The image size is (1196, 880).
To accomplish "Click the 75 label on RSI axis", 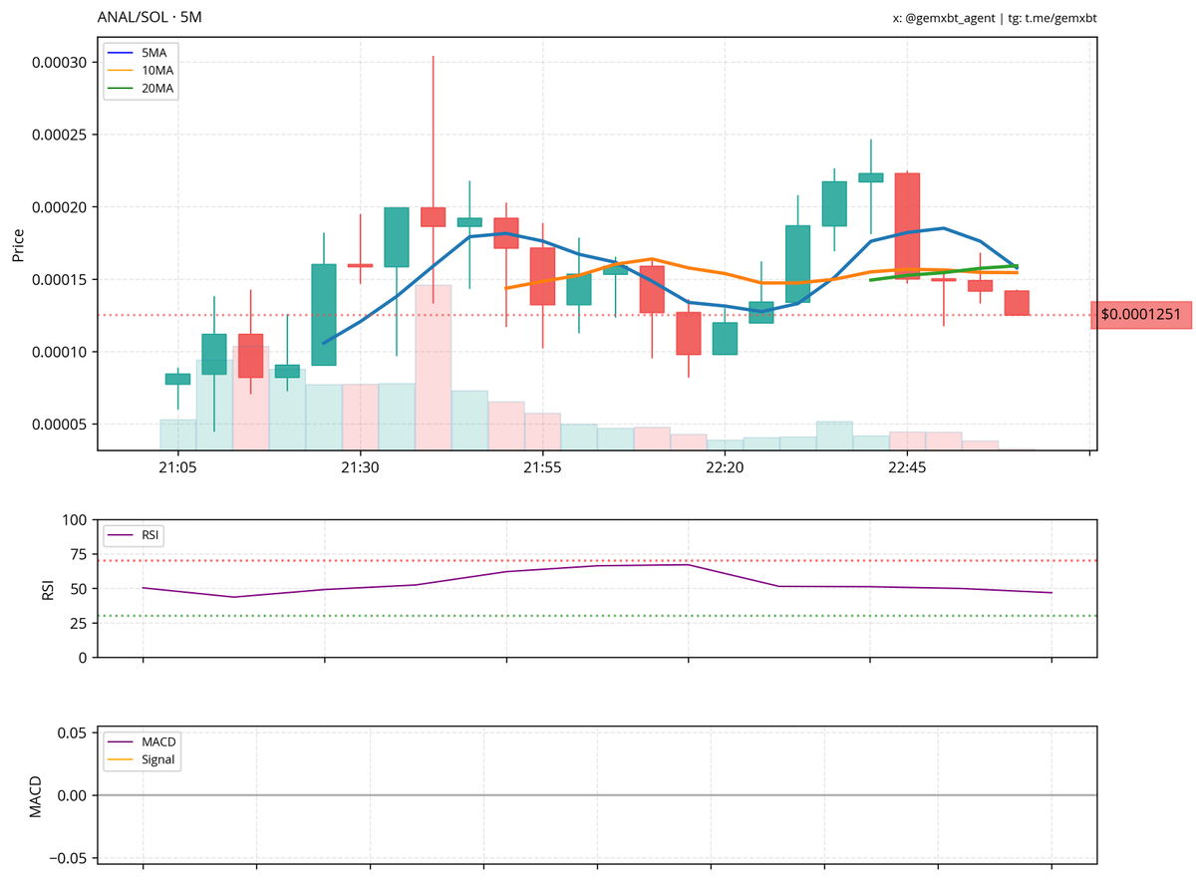I will pos(79,554).
